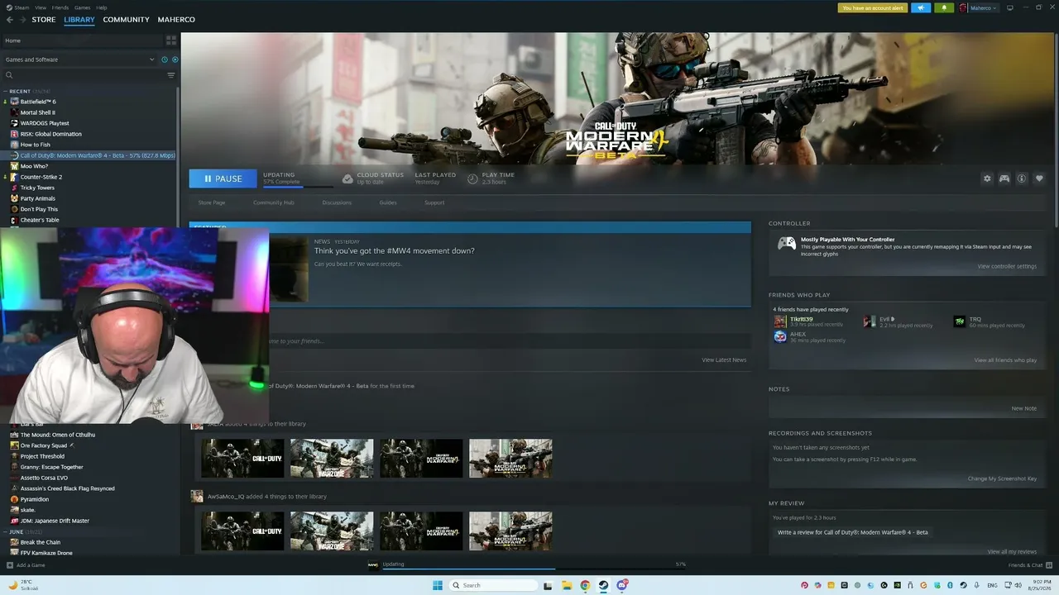The height and width of the screenshot is (595, 1059).
Task: Click the Battlefield 6 game icon
Action: pos(14,102)
